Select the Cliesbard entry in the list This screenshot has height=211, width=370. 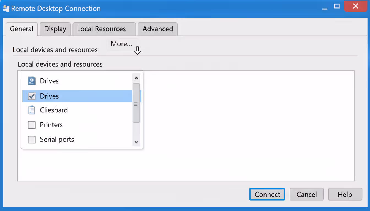tap(54, 110)
